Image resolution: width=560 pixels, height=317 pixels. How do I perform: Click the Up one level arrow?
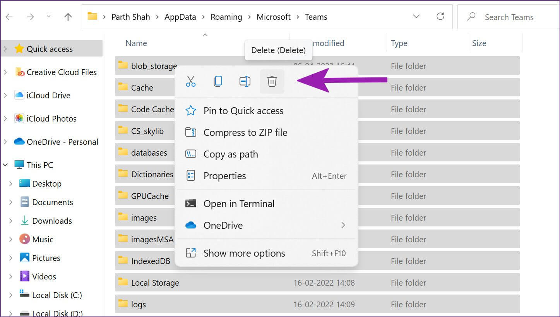68,17
